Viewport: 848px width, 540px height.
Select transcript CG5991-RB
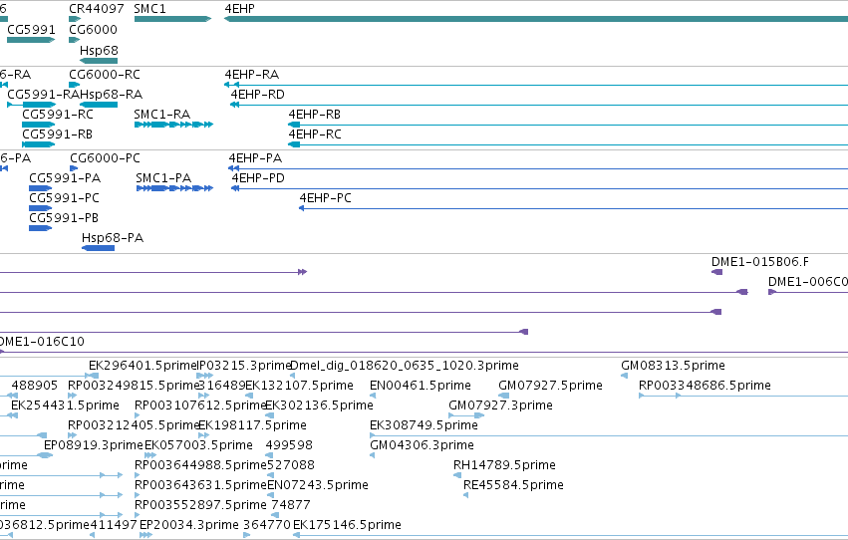(x=39, y=144)
